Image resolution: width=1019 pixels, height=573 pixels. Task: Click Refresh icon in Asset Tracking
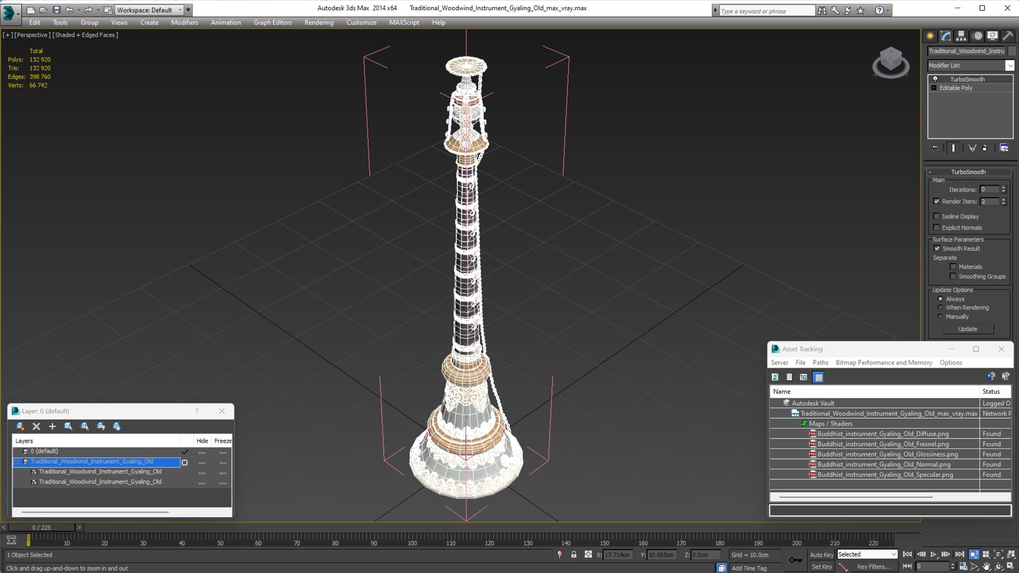tap(775, 377)
